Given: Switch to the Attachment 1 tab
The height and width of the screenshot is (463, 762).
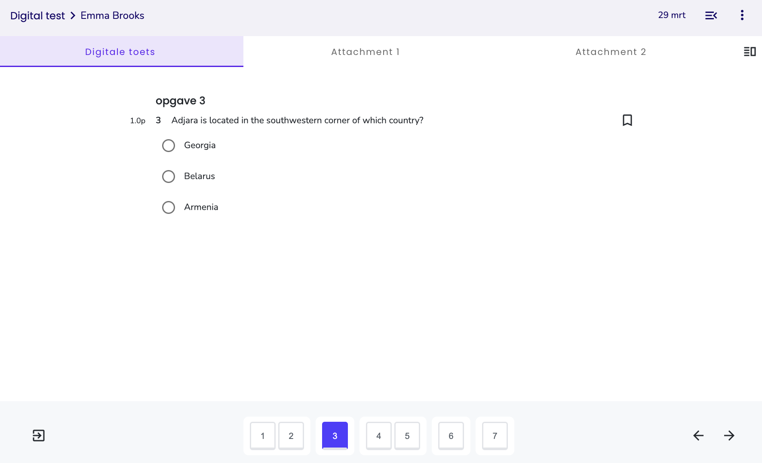Looking at the screenshot, I should coord(366,52).
